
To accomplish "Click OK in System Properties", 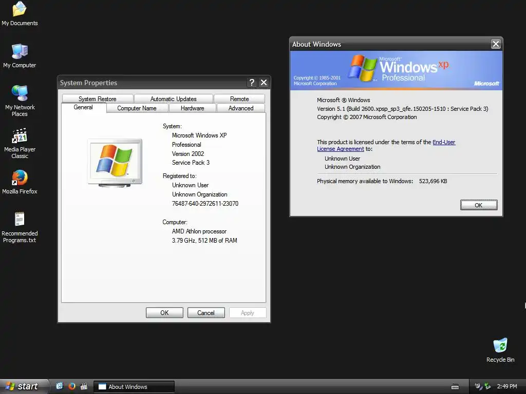I will (164, 312).
